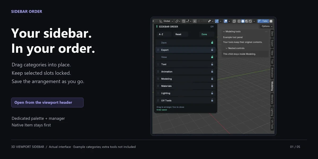This screenshot has width=318, height=159.
Task: Switch to the Tool sidebar tab
Action: point(272,61)
